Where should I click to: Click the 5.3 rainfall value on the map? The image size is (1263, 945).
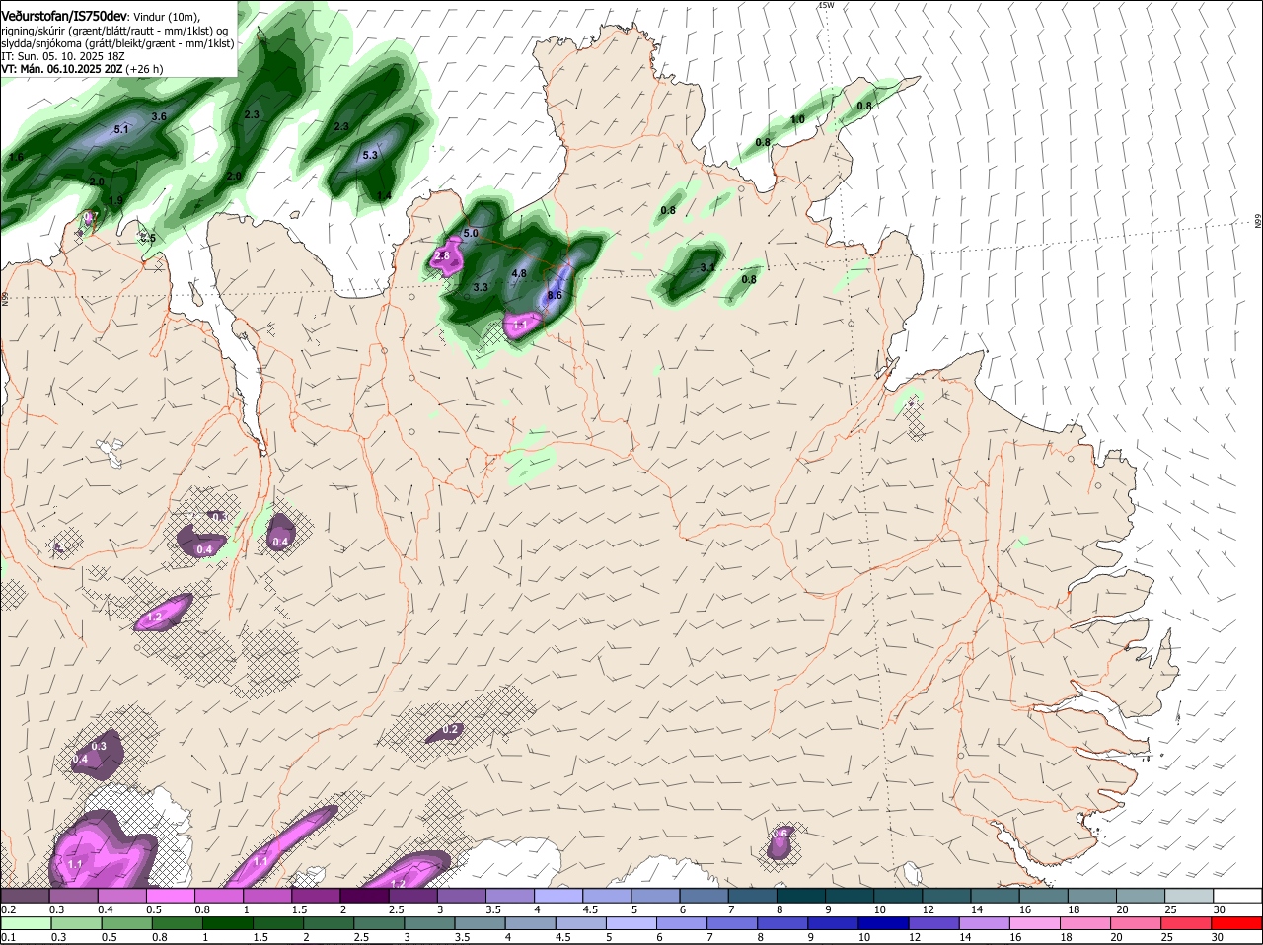[x=370, y=155]
